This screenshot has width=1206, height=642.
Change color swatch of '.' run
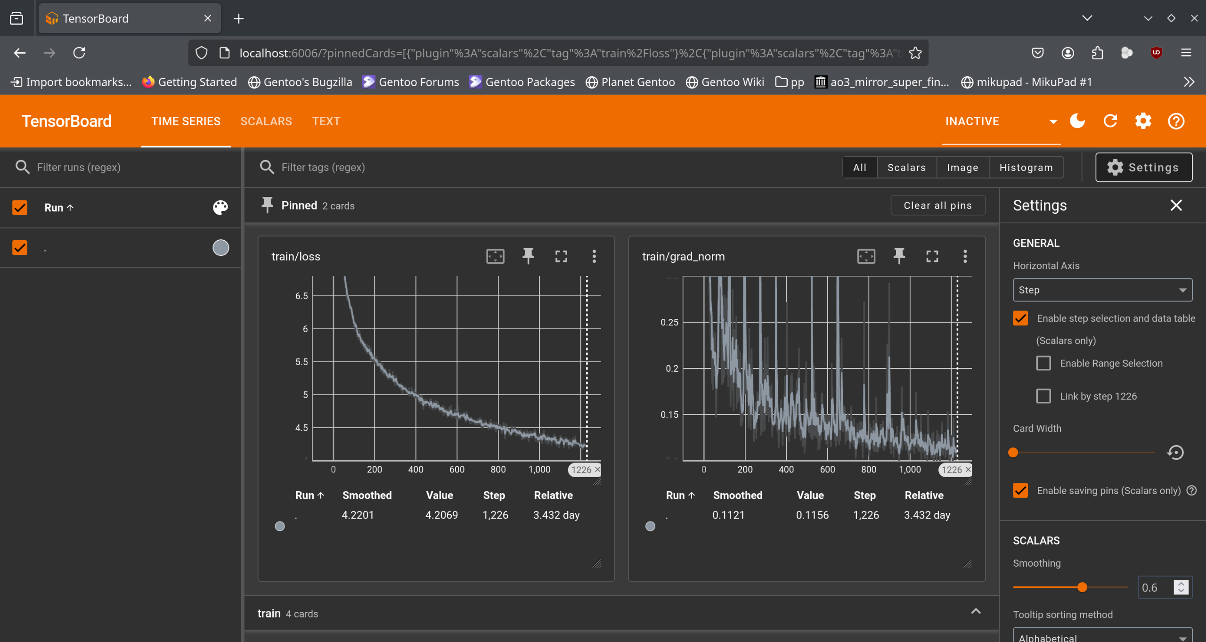[x=220, y=247]
